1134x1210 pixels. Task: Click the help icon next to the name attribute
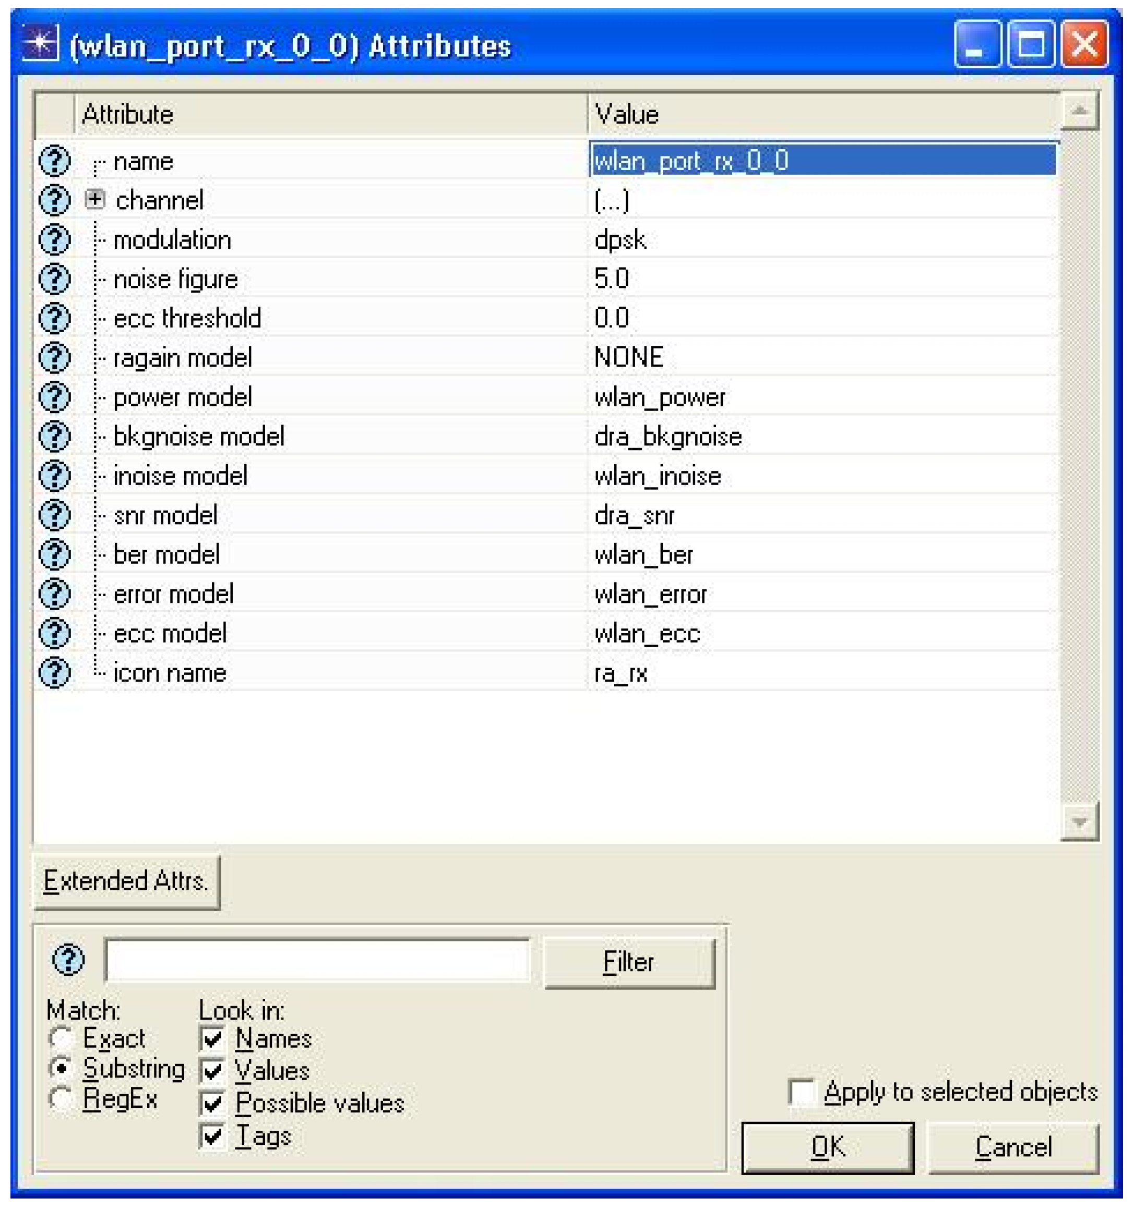tap(55, 161)
